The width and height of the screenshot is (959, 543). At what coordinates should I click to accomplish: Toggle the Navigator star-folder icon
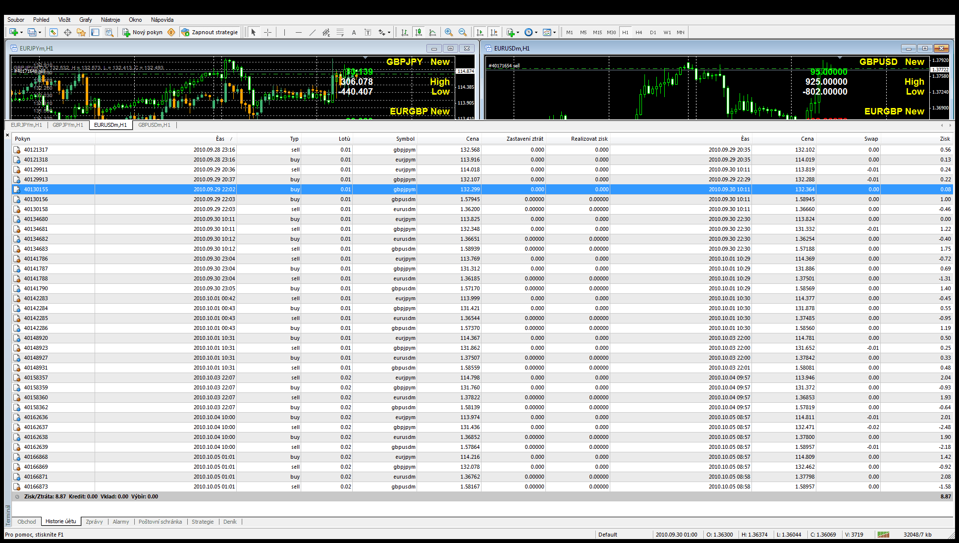[x=81, y=32]
